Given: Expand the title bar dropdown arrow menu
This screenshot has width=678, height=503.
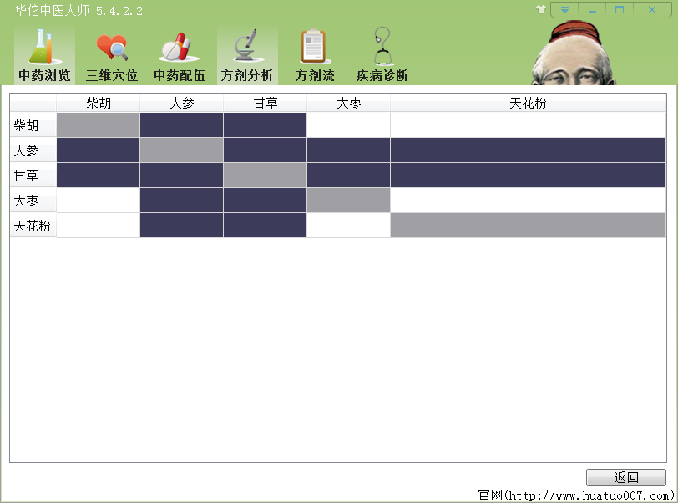Looking at the screenshot, I should point(565,10).
